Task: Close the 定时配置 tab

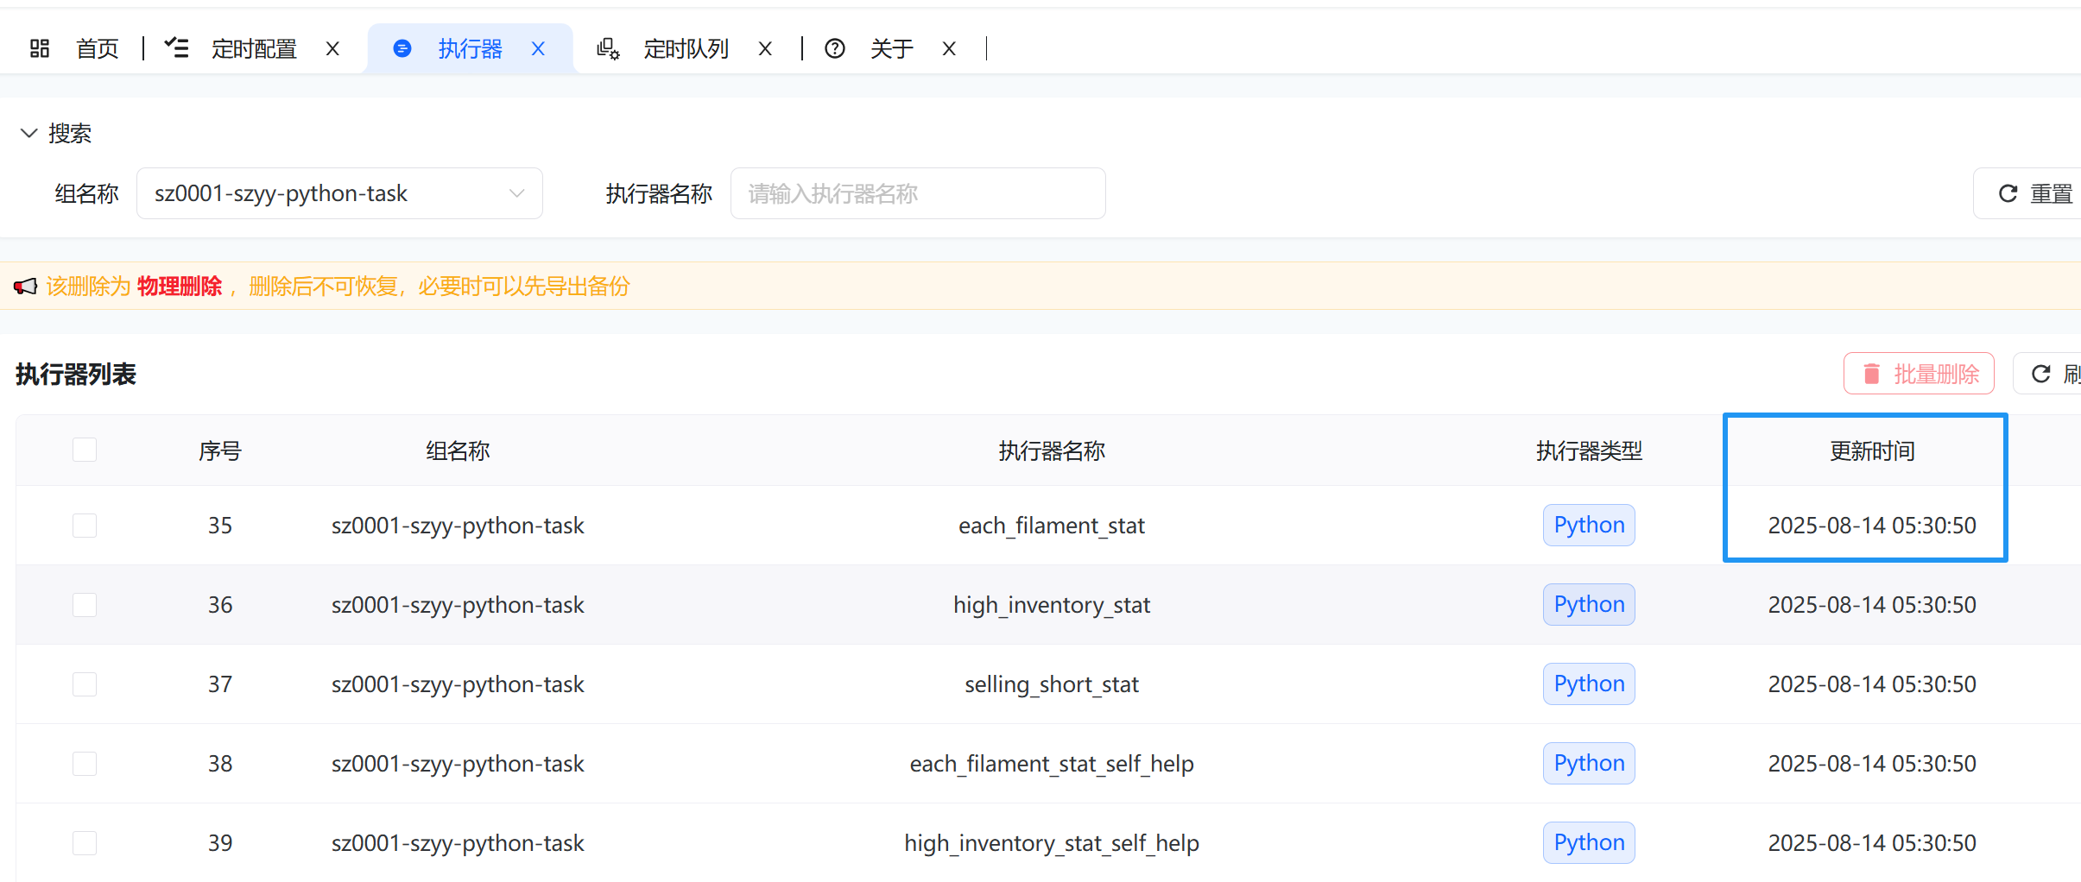Action: tap(332, 49)
